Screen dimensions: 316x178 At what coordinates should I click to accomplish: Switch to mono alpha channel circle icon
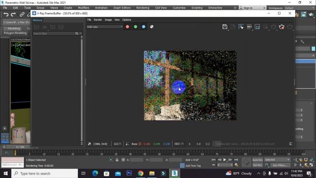(152, 27)
